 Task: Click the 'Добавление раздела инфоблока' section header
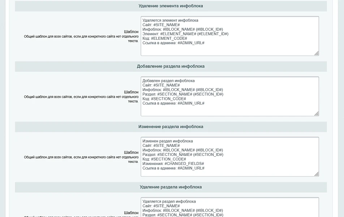[171, 66]
